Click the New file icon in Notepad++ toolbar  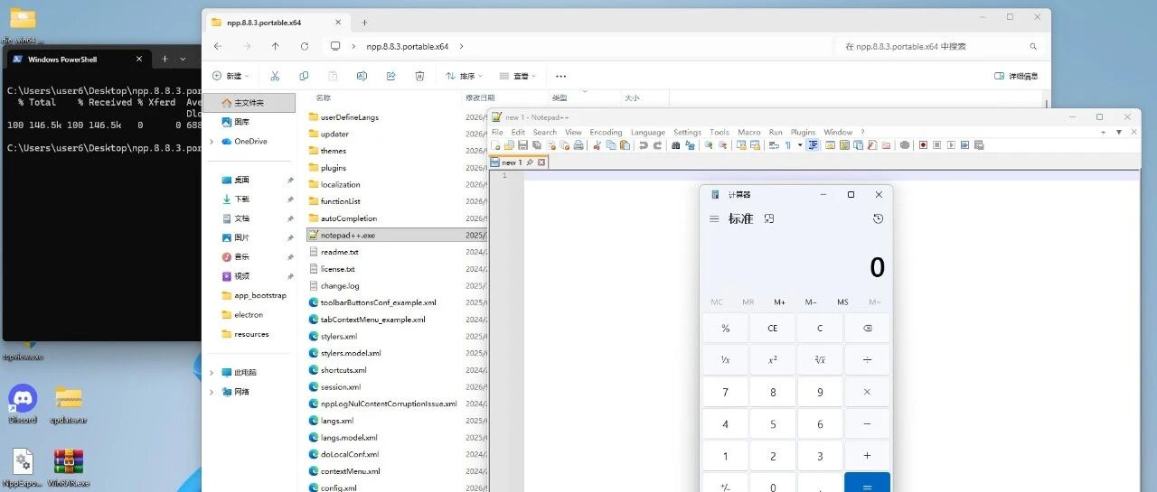click(497, 144)
